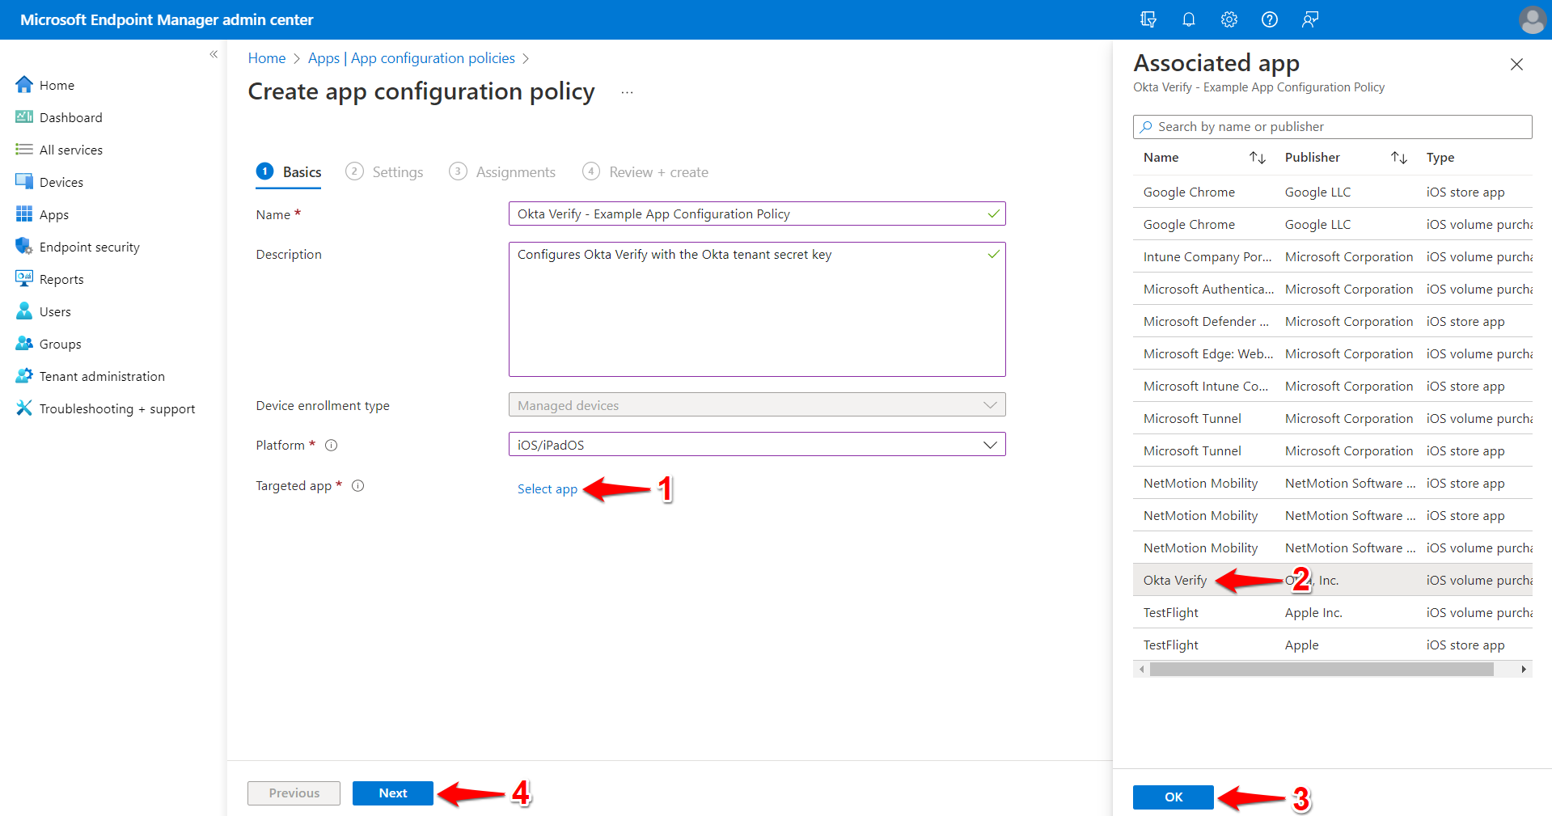Screen dimensions: 1552x816
Task: Open Apps in the sidebar
Action: tap(53, 214)
